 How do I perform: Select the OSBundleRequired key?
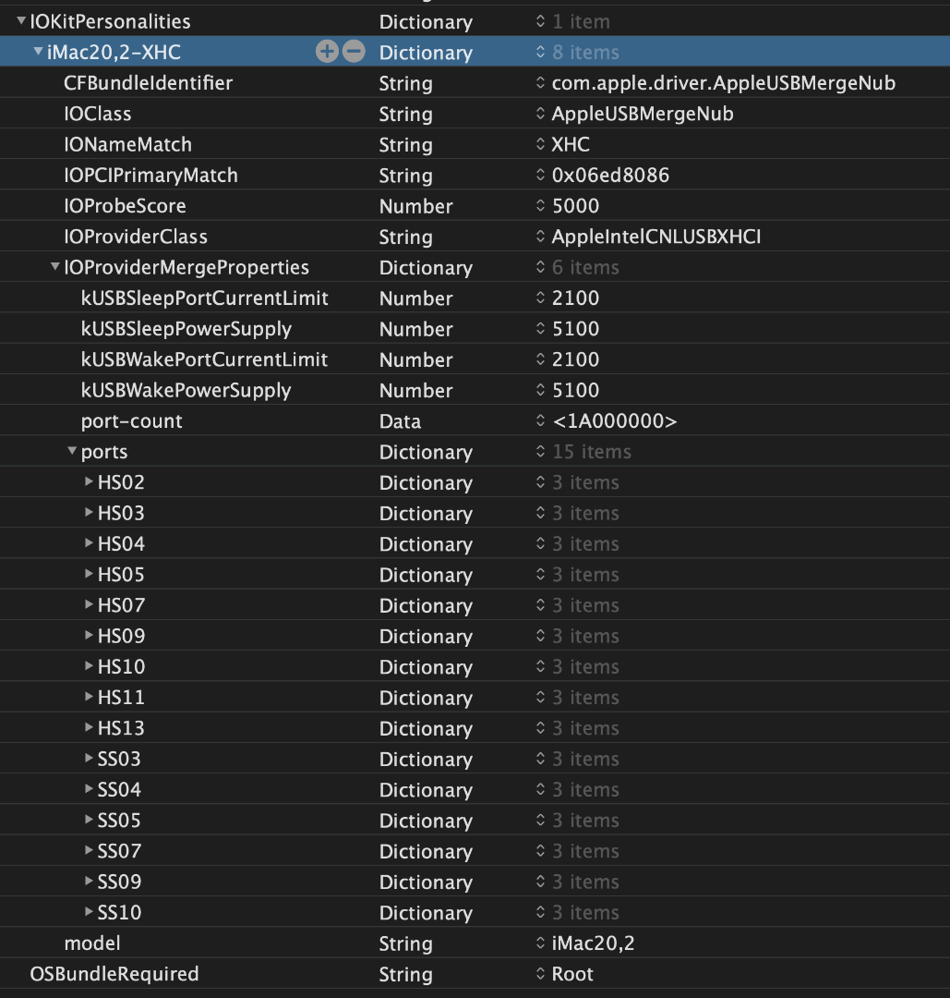coord(114,974)
